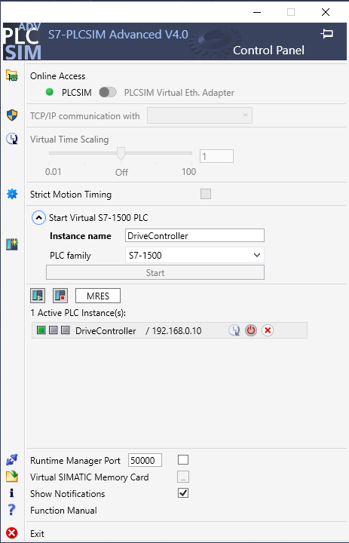Image resolution: width=349 pixels, height=543 pixels.
Task: Click the info icon beside Show Notifications
Action: (12, 493)
